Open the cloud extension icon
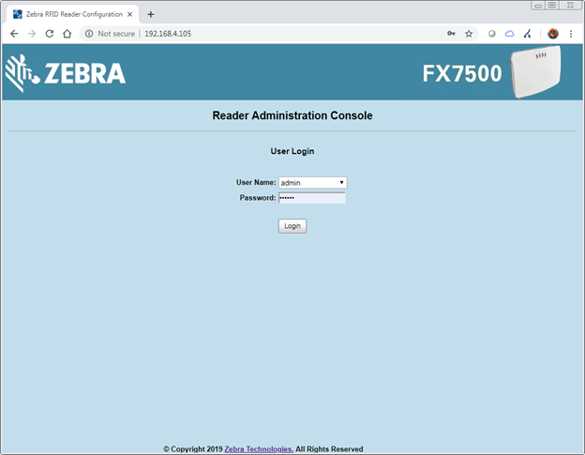The width and height of the screenshot is (585, 455). [510, 34]
